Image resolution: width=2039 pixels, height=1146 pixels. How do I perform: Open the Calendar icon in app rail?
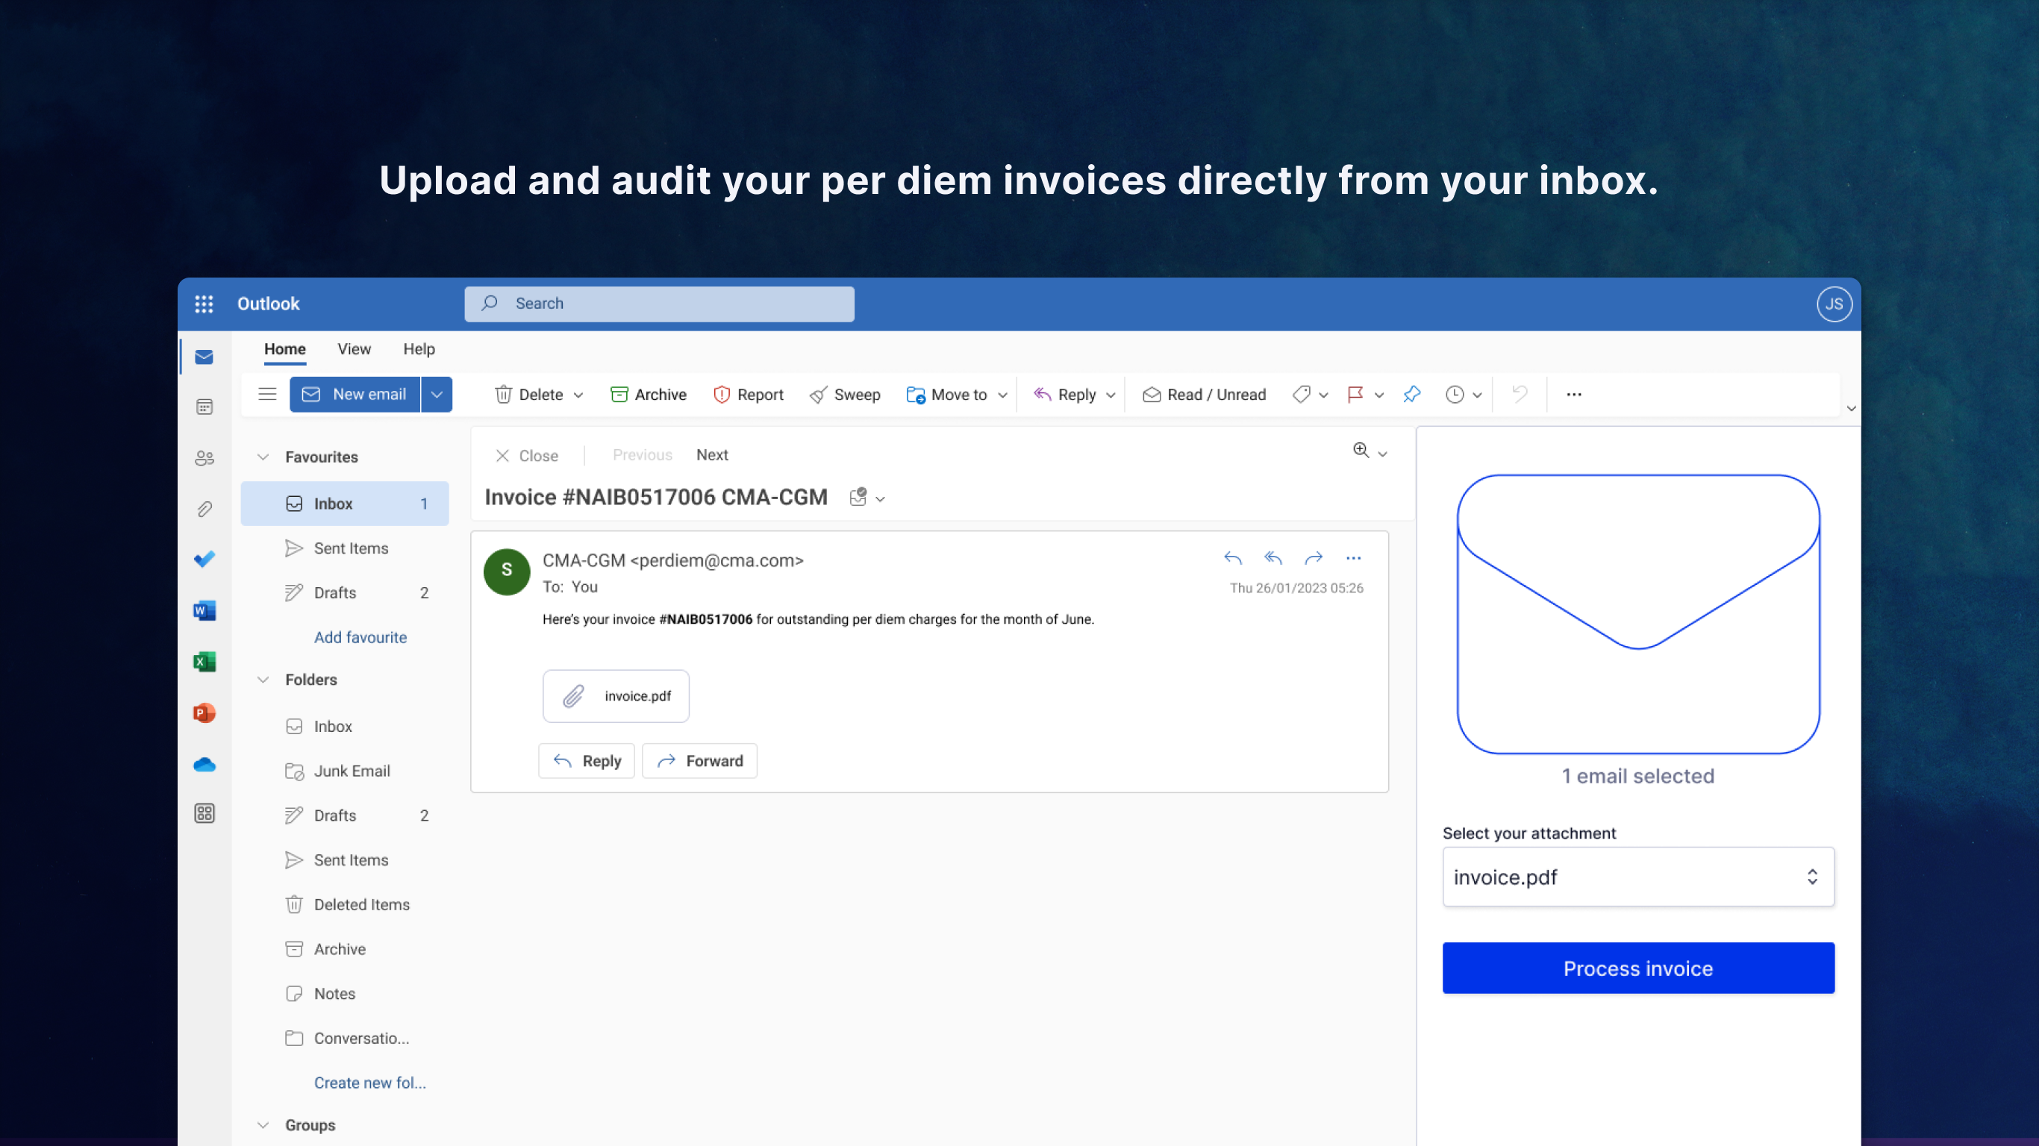click(x=204, y=407)
